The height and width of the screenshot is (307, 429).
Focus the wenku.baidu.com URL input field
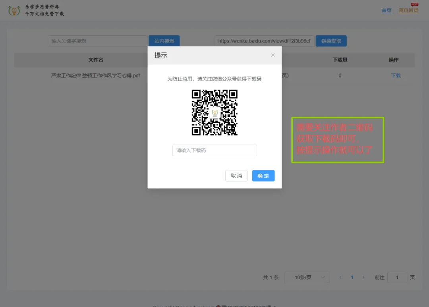(x=264, y=41)
